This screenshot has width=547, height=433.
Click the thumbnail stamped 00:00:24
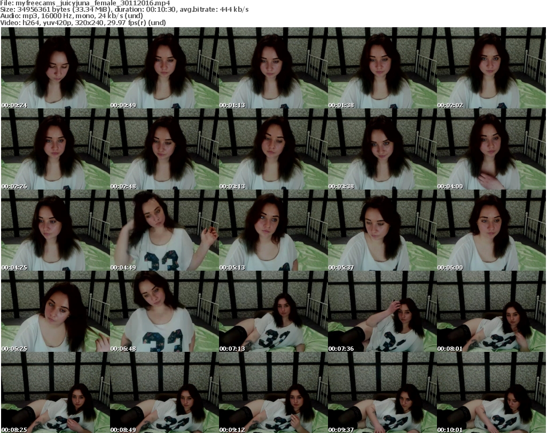55,68
